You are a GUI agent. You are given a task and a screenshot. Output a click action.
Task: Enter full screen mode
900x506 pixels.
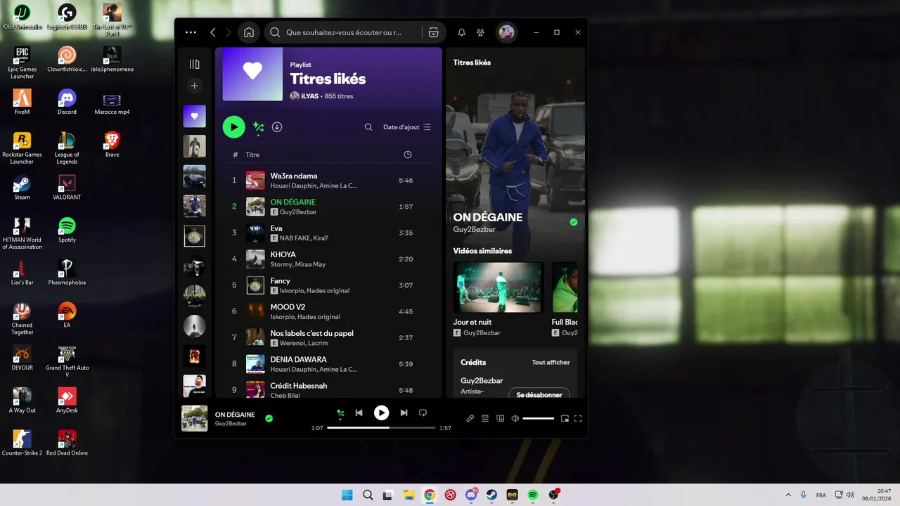tap(578, 418)
